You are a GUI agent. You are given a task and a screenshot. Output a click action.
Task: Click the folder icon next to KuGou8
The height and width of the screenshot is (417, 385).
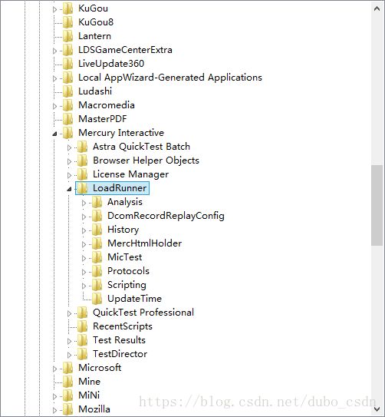(x=68, y=22)
